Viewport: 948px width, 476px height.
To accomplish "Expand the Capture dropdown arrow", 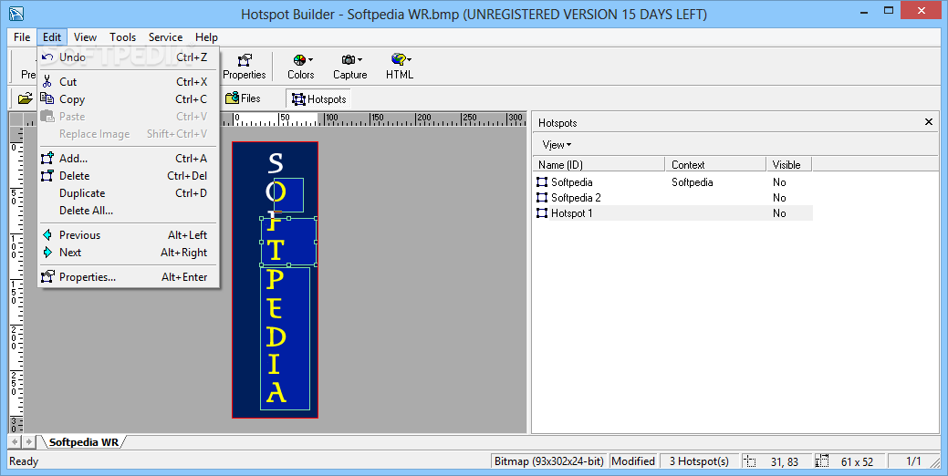I will click(x=359, y=60).
